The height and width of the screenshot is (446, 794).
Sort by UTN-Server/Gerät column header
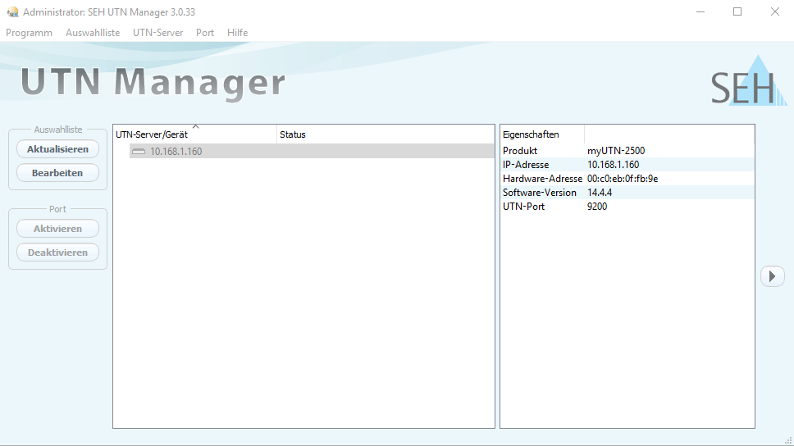(195, 134)
